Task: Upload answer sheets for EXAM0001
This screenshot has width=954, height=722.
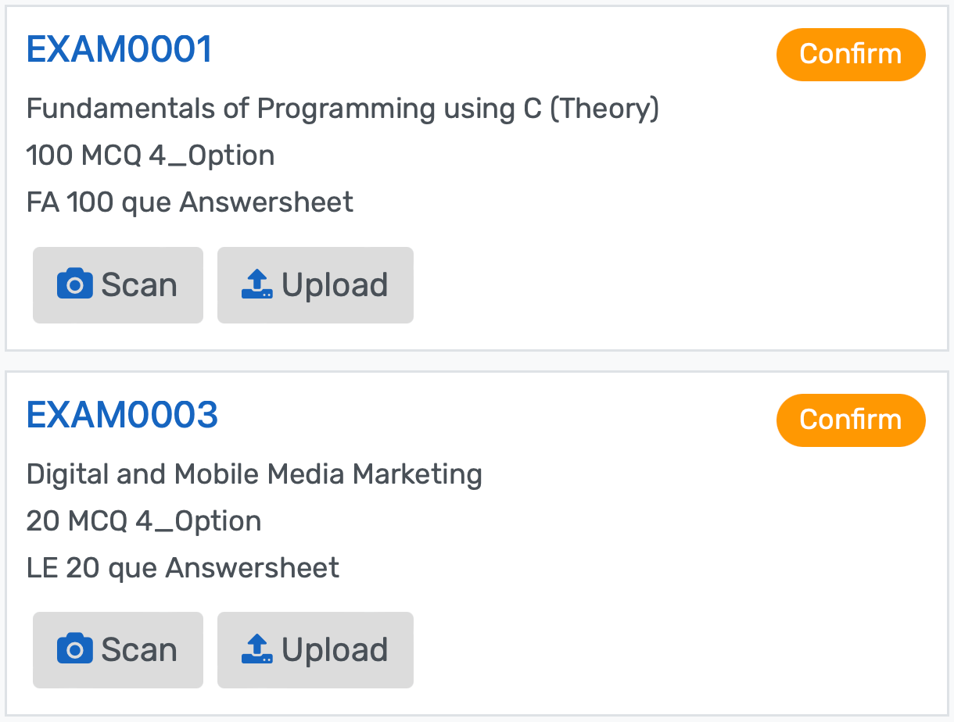Action: (x=315, y=284)
